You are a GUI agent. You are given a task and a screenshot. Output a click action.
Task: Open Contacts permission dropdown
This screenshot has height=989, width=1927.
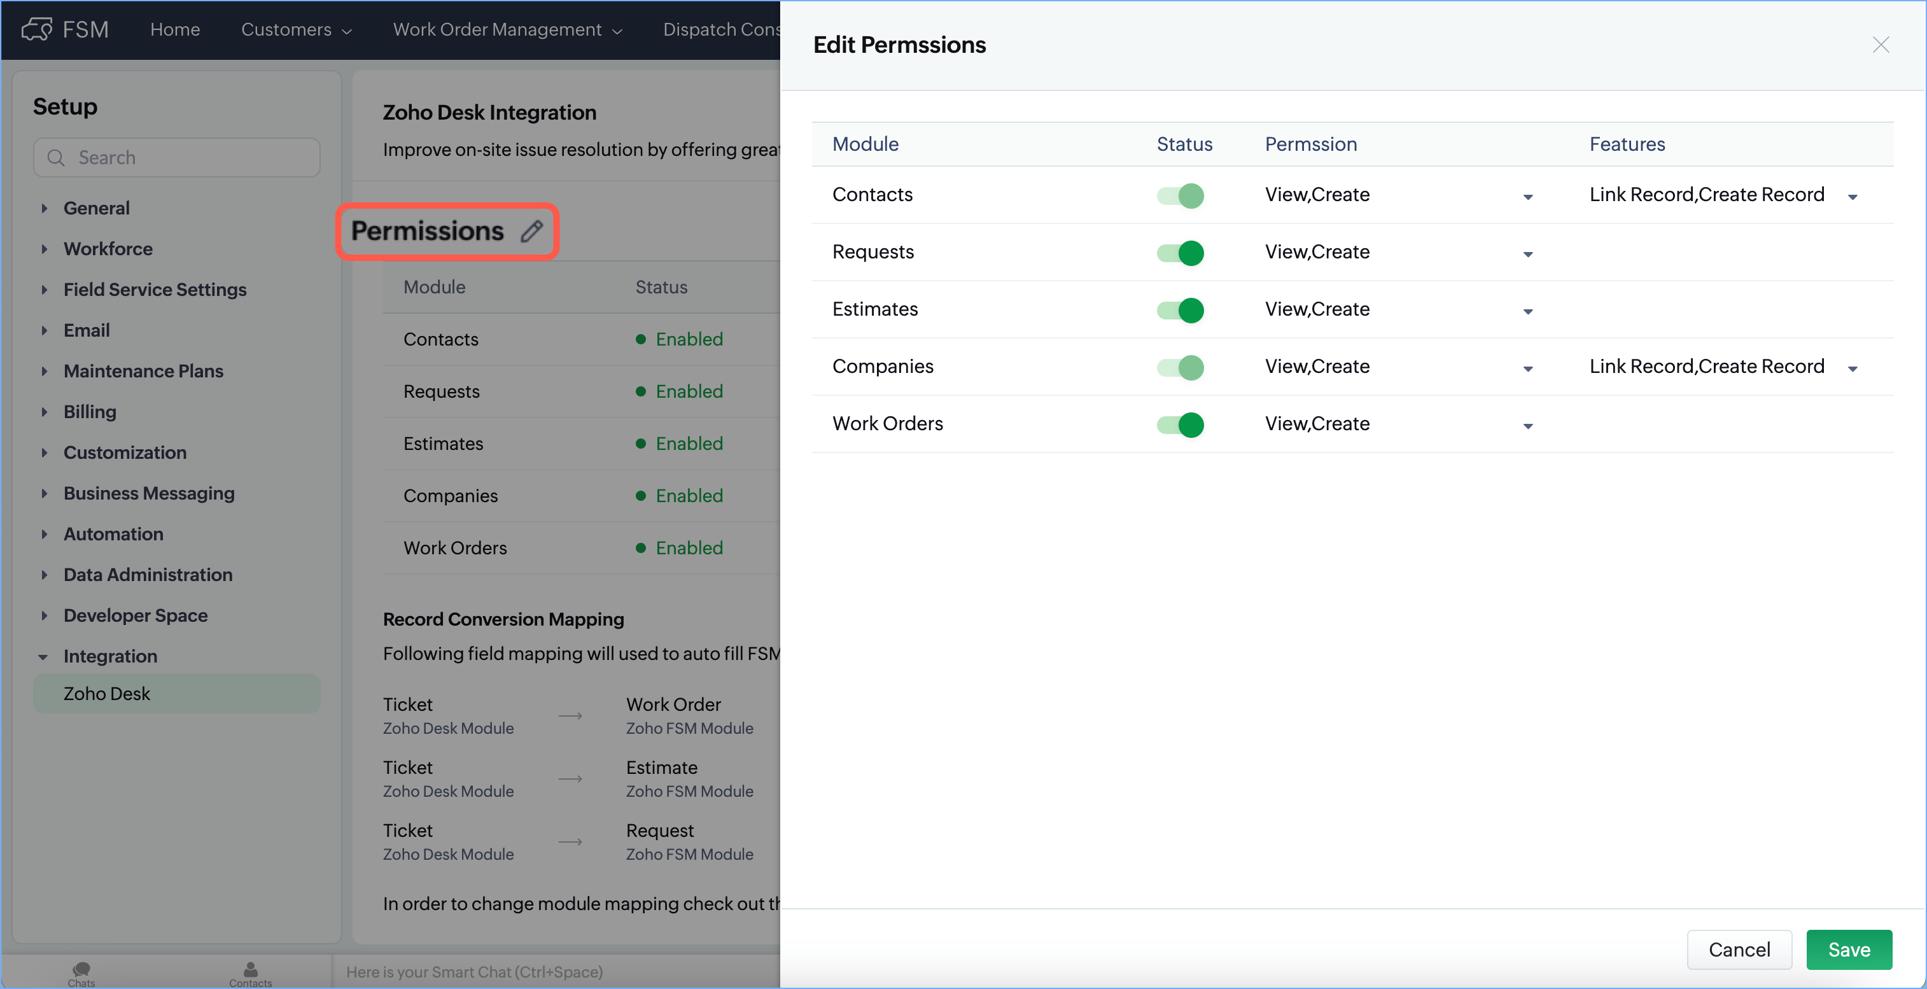1527,197
